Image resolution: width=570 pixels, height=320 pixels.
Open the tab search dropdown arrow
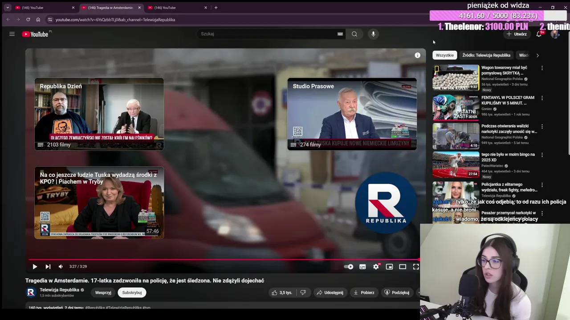[x=8, y=8]
